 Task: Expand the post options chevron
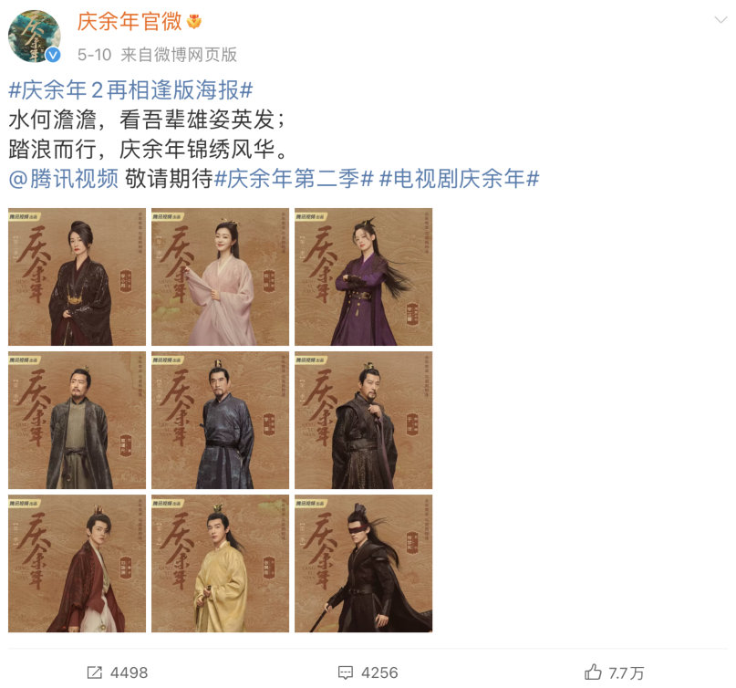point(720,20)
